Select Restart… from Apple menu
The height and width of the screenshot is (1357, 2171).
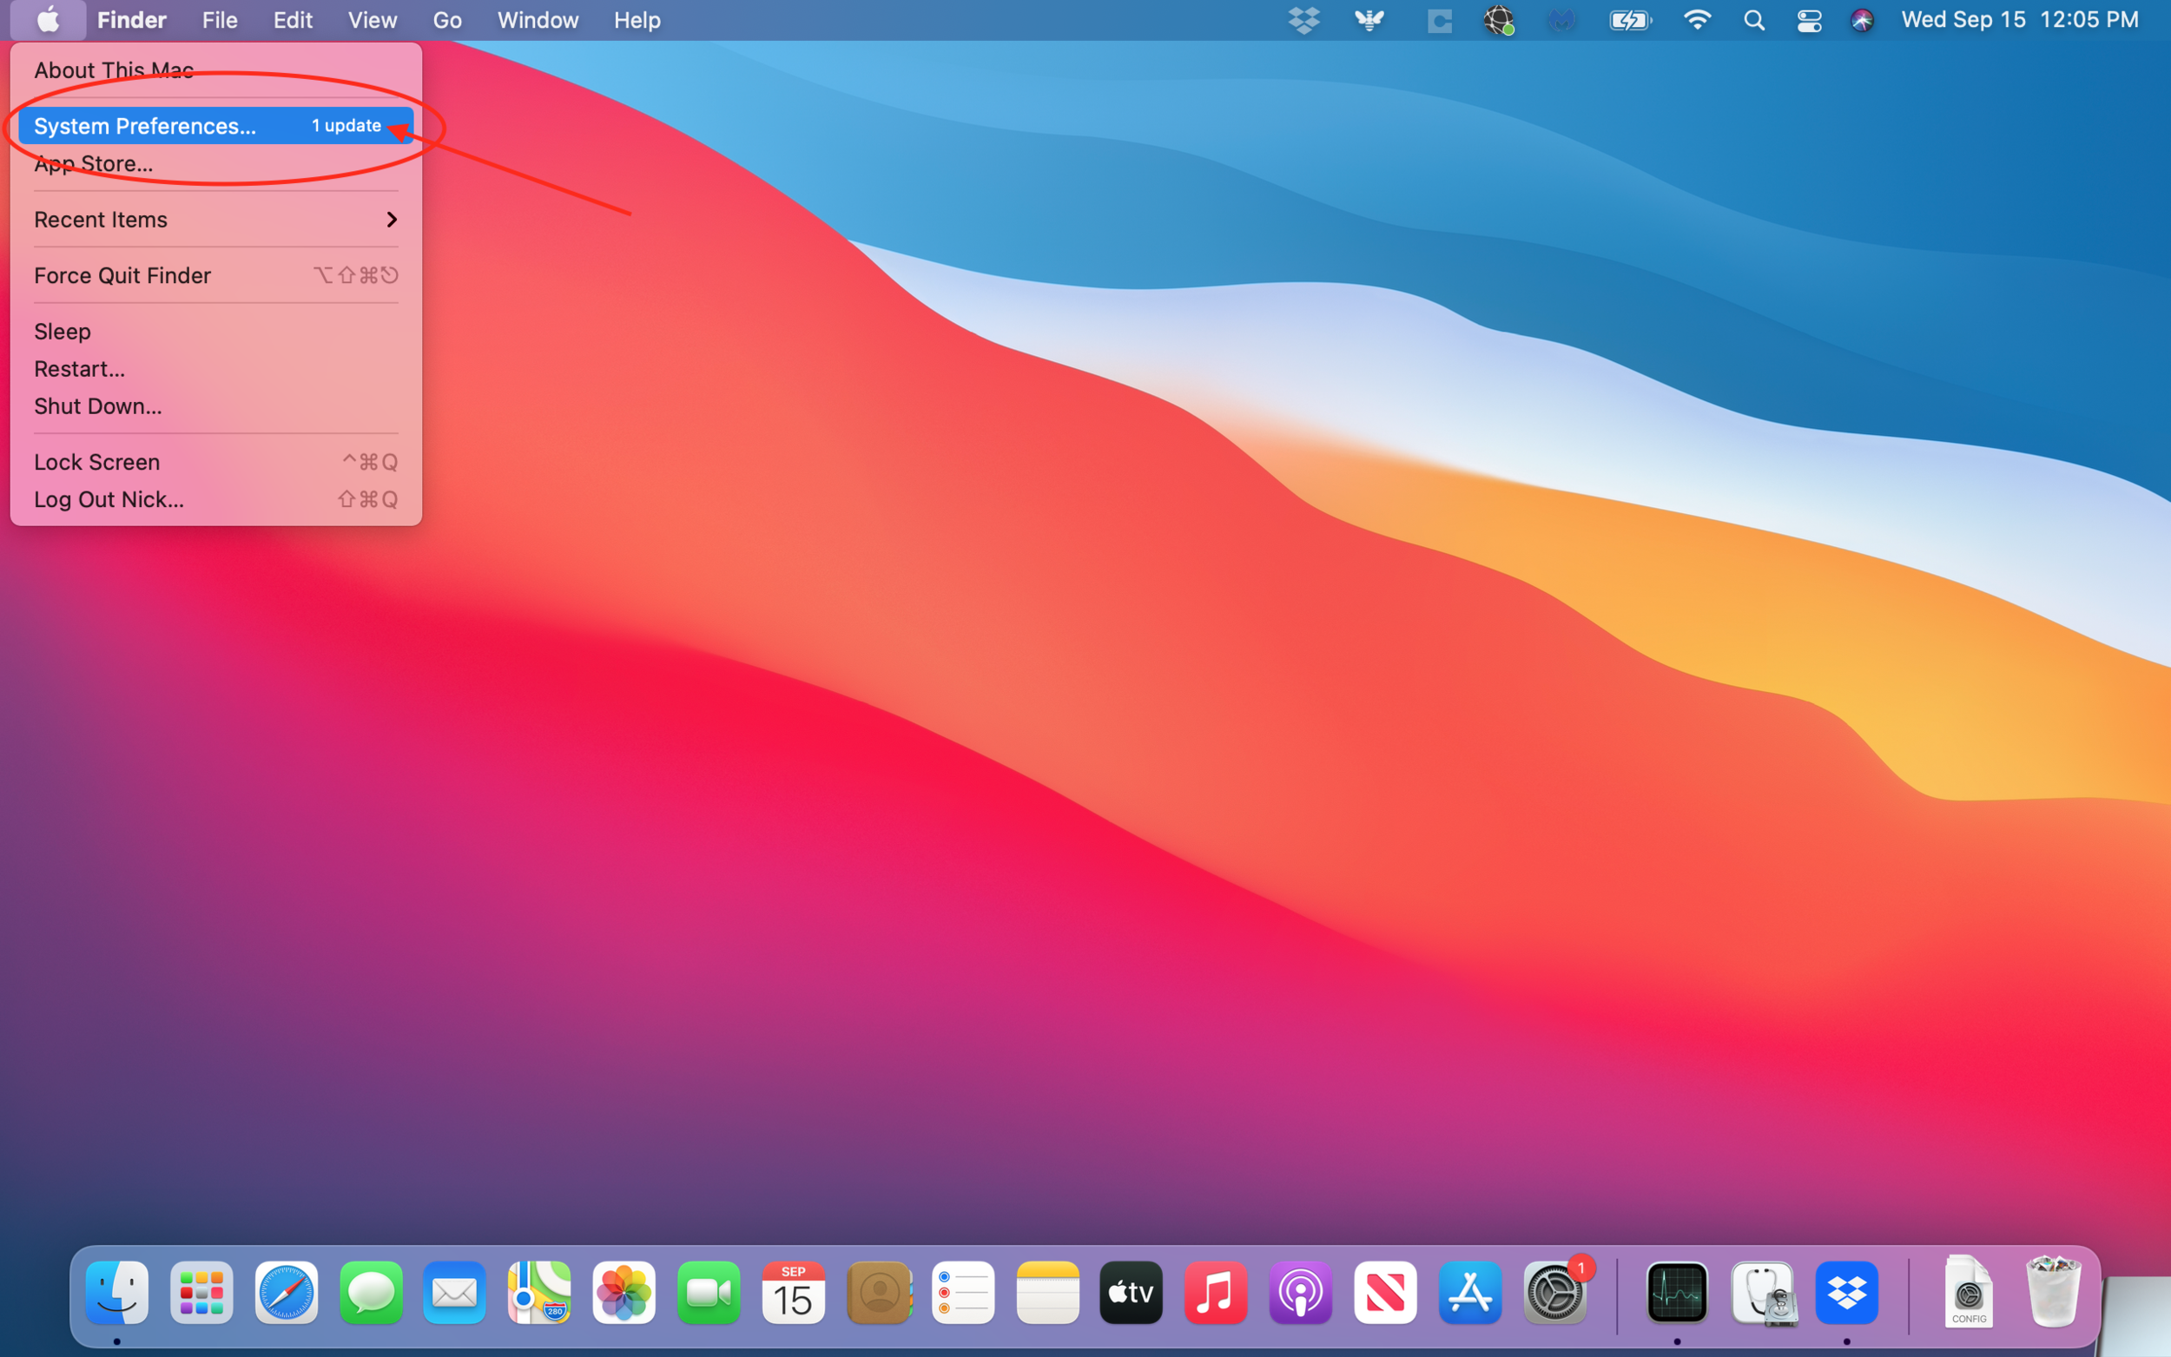215,369
